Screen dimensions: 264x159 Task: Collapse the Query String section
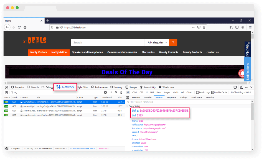127,106
